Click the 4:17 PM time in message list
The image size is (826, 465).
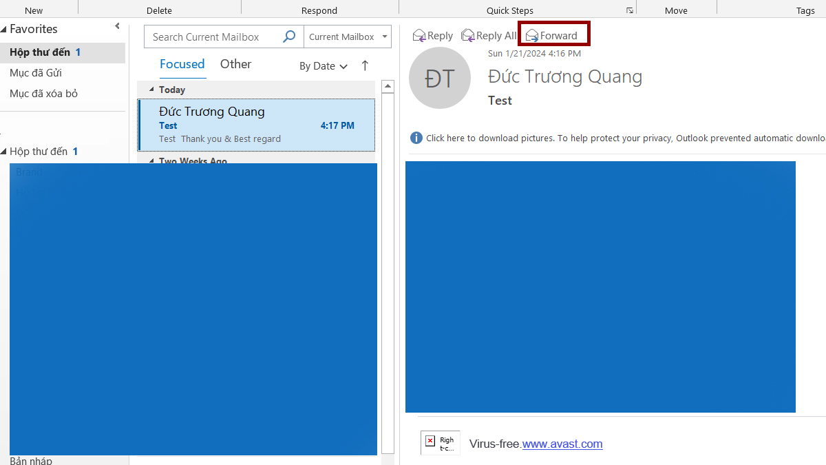click(x=337, y=125)
